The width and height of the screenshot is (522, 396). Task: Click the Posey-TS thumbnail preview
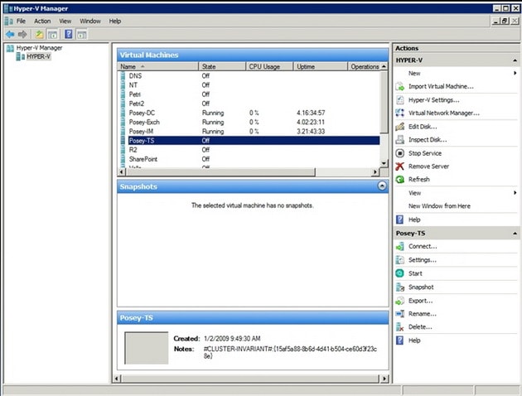pos(146,348)
